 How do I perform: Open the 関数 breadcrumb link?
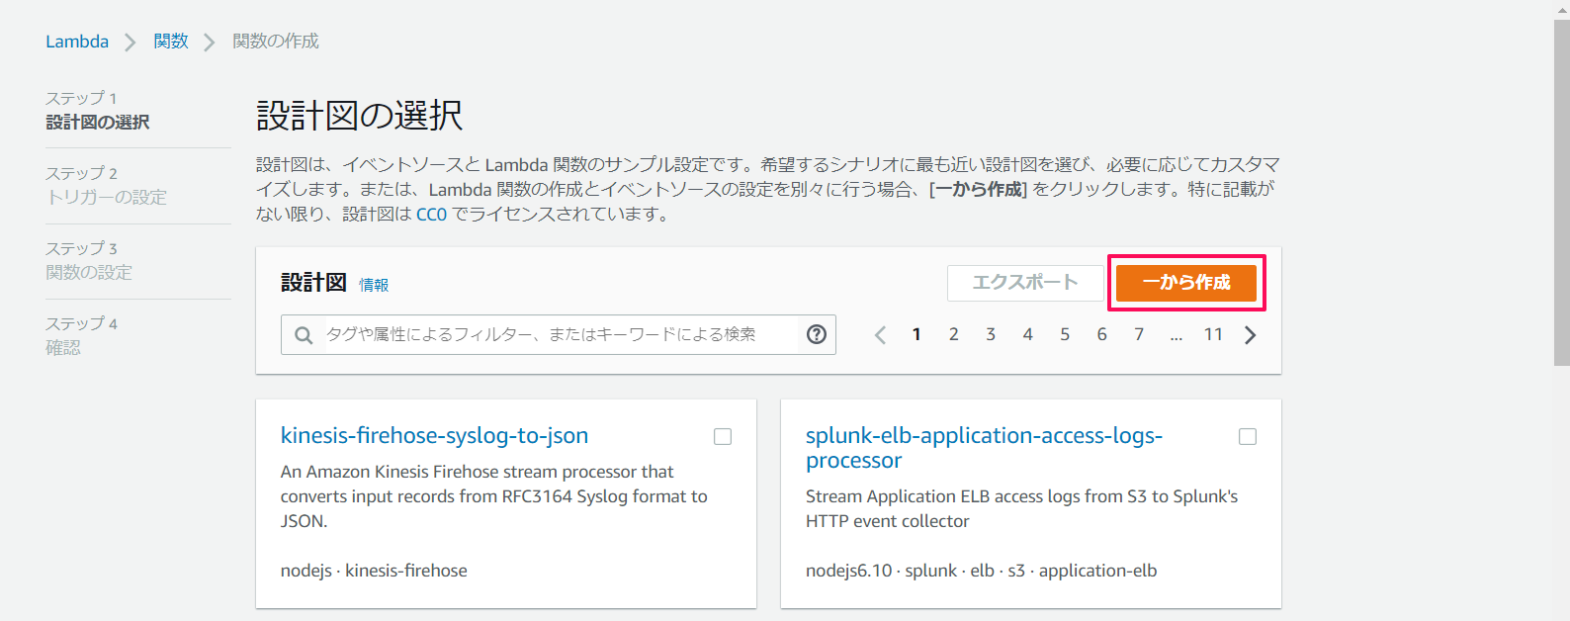coord(171,42)
